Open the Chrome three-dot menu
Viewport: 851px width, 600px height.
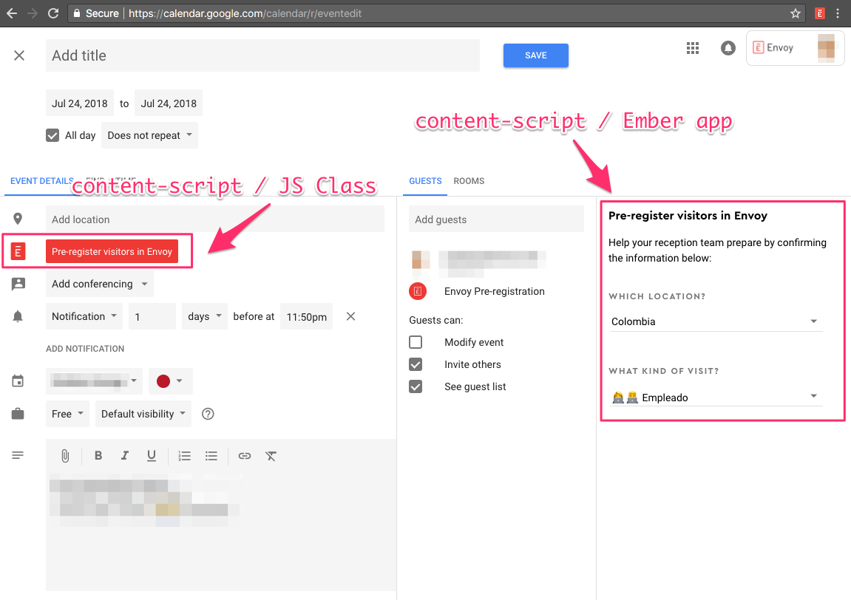[838, 13]
